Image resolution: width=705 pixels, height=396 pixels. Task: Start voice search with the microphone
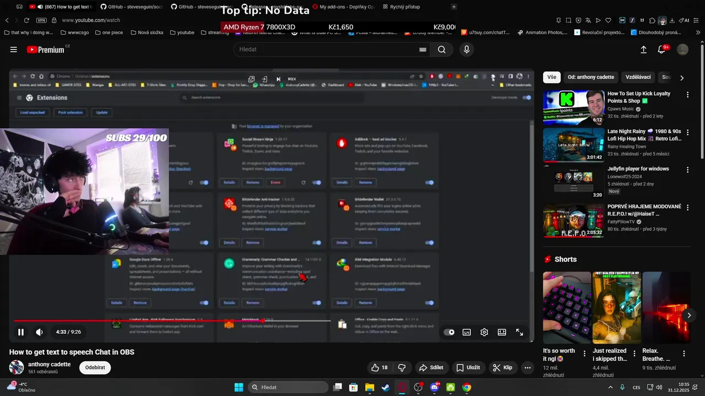[x=467, y=50]
